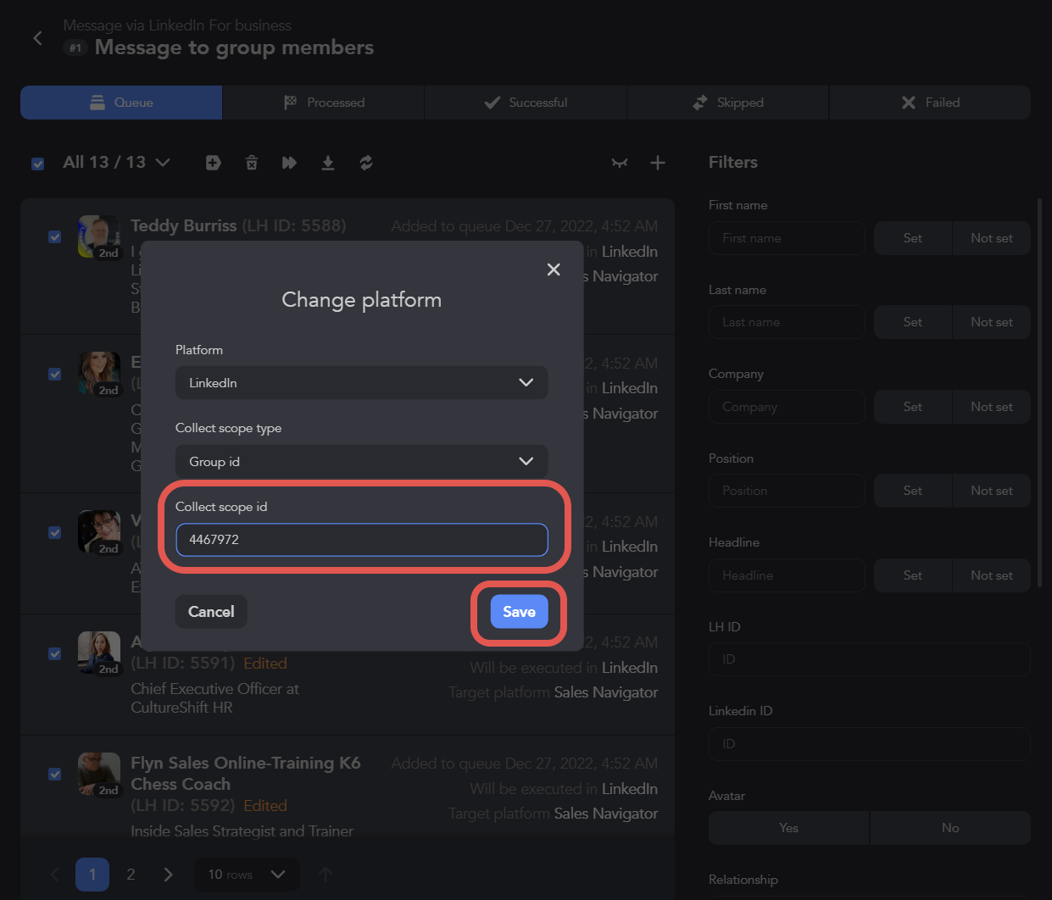Toggle the select all checkbox
The image size is (1052, 900).
(38, 164)
